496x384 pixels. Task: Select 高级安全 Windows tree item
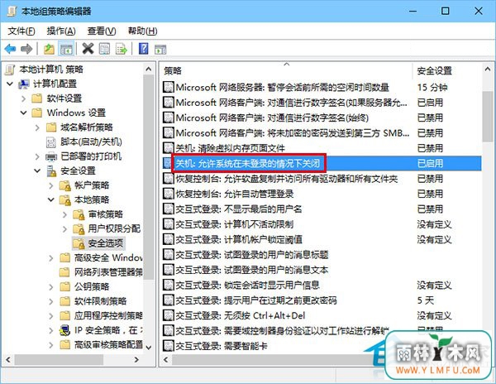point(108,258)
